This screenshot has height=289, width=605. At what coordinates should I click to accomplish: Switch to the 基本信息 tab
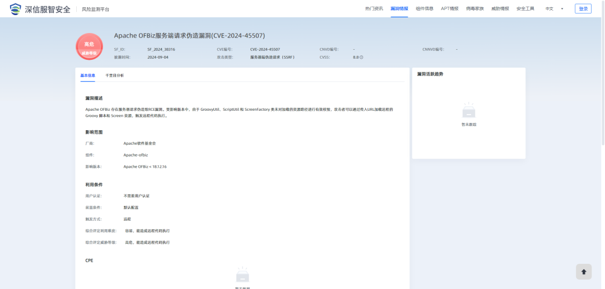click(x=87, y=75)
